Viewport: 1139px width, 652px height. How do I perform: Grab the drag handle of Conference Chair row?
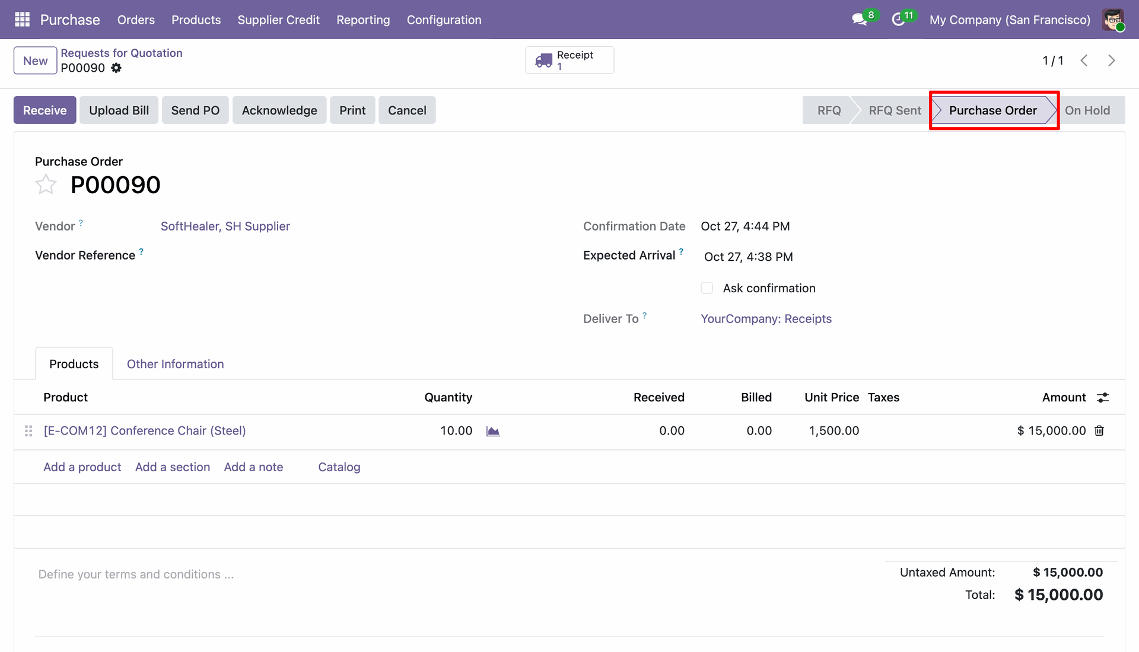(x=28, y=431)
